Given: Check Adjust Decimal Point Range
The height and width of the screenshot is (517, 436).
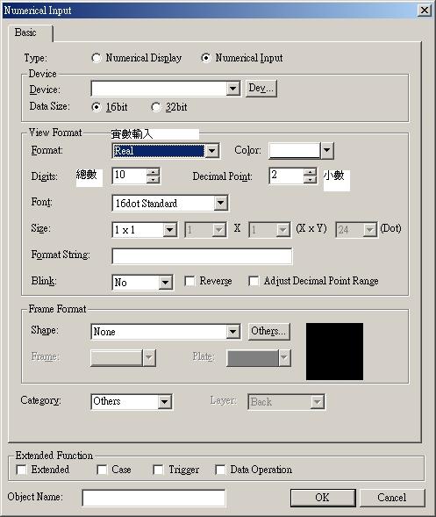Looking at the screenshot, I should 254,281.
